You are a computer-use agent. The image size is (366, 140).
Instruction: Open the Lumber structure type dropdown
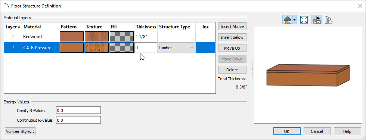pos(176,48)
